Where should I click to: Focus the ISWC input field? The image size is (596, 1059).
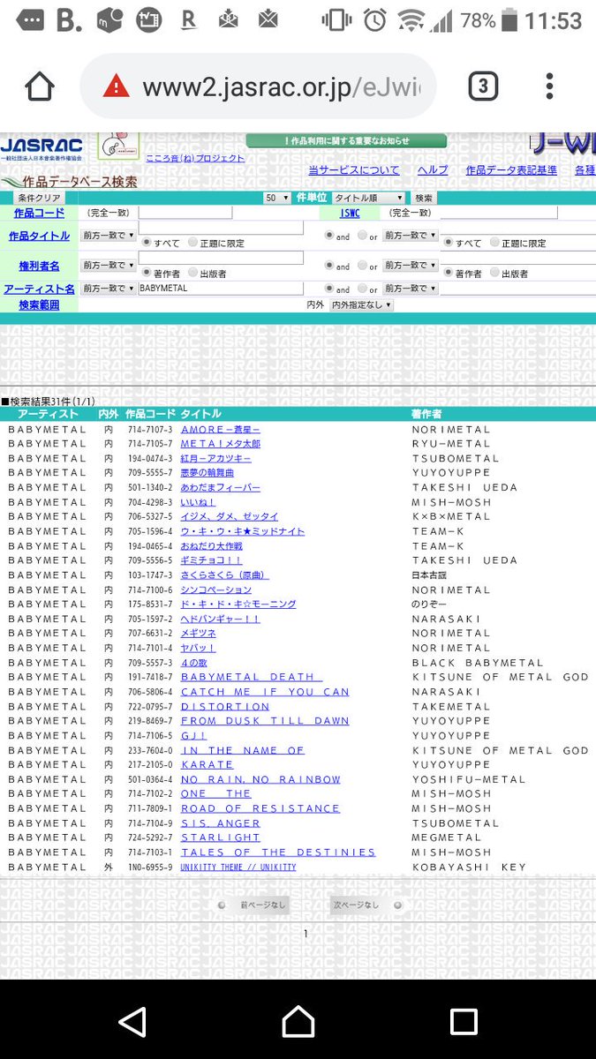499,213
